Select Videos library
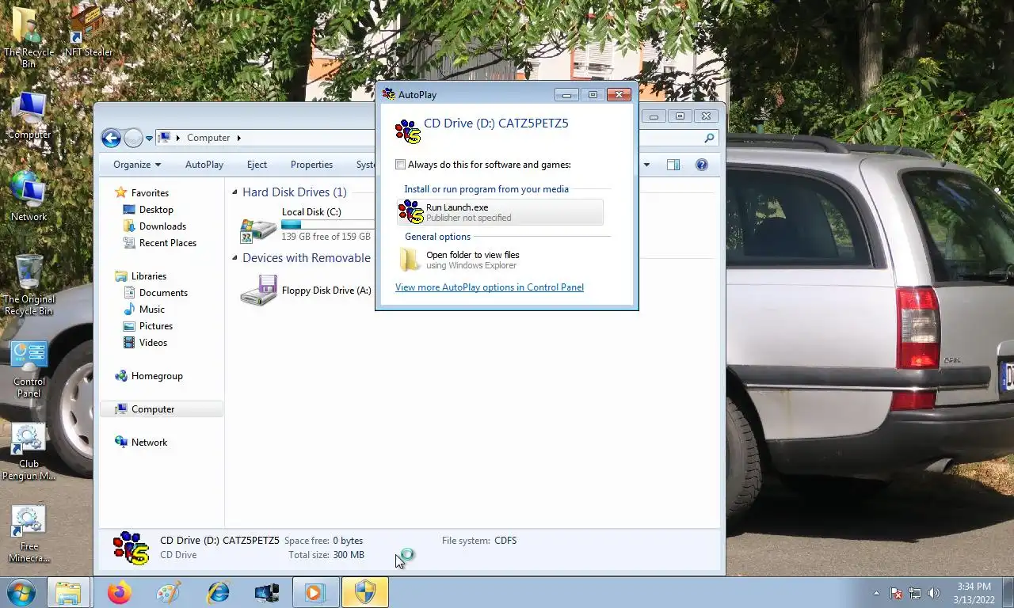The width and height of the screenshot is (1014, 608). point(153,343)
